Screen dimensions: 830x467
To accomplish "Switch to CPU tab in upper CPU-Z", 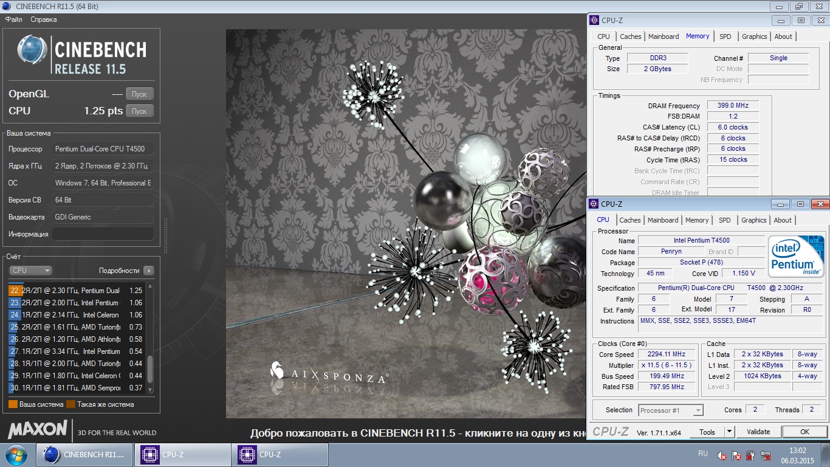I will coord(604,36).
